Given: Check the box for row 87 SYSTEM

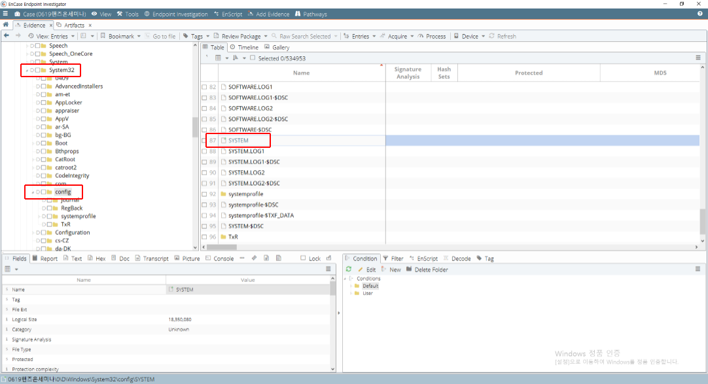Looking at the screenshot, I should coord(204,141).
